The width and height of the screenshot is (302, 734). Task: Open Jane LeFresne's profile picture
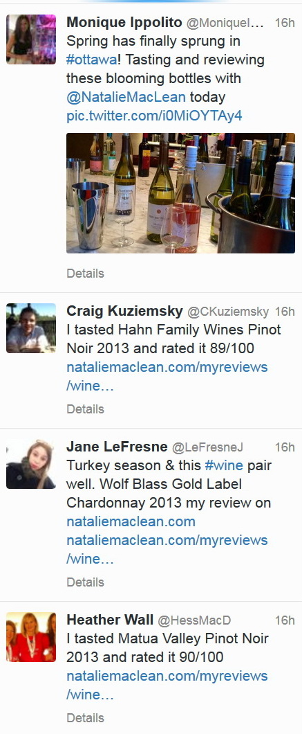(31, 464)
